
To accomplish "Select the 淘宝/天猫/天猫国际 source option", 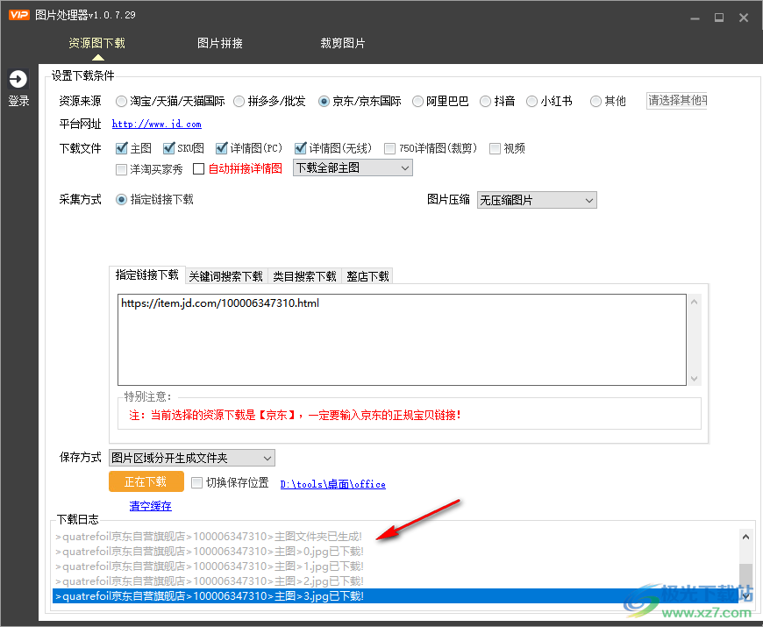I will 120,101.
